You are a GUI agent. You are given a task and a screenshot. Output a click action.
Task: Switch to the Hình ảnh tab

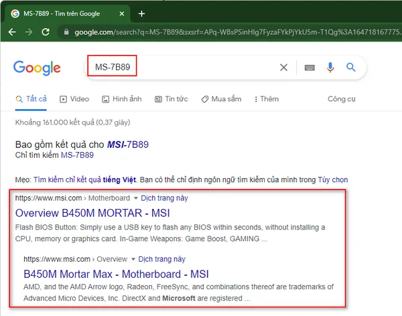pyautogui.click(x=122, y=99)
